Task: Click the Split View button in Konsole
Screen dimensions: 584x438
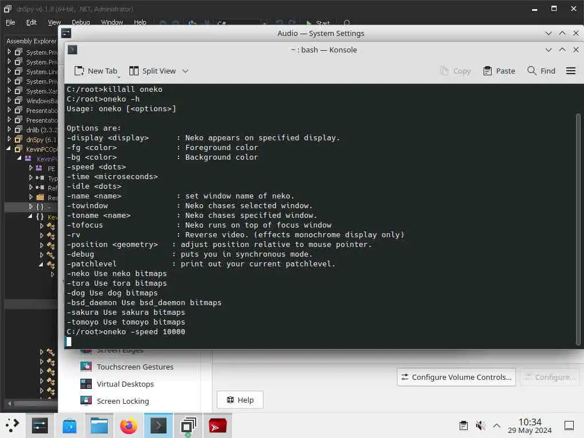Action: pyautogui.click(x=152, y=71)
